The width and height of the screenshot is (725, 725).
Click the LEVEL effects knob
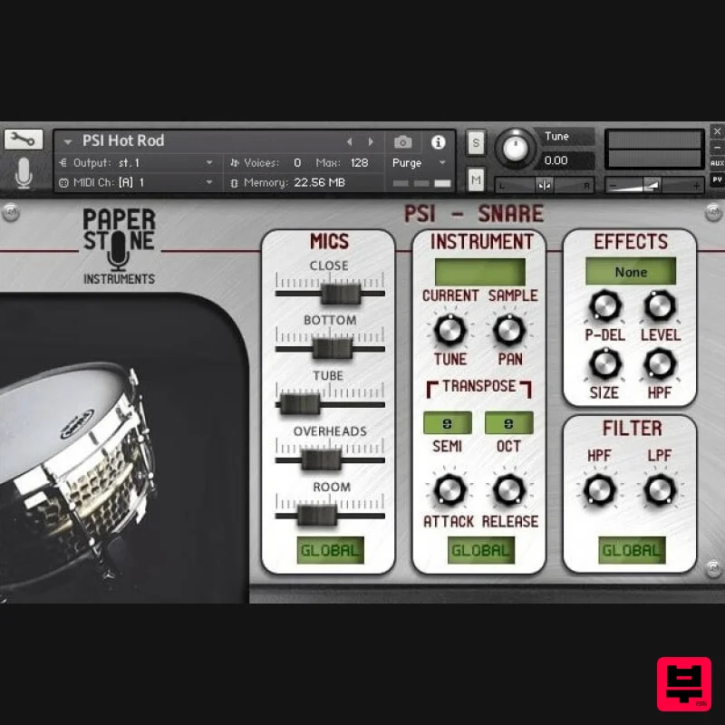tap(660, 306)
